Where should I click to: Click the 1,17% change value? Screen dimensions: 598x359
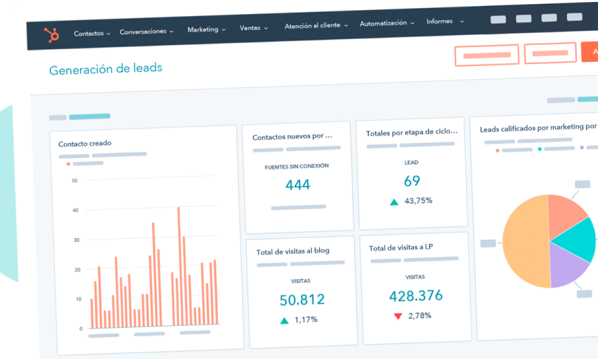coord(306,320)
